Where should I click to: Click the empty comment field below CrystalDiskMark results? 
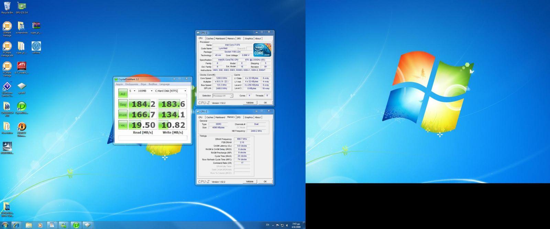point(153,138)
